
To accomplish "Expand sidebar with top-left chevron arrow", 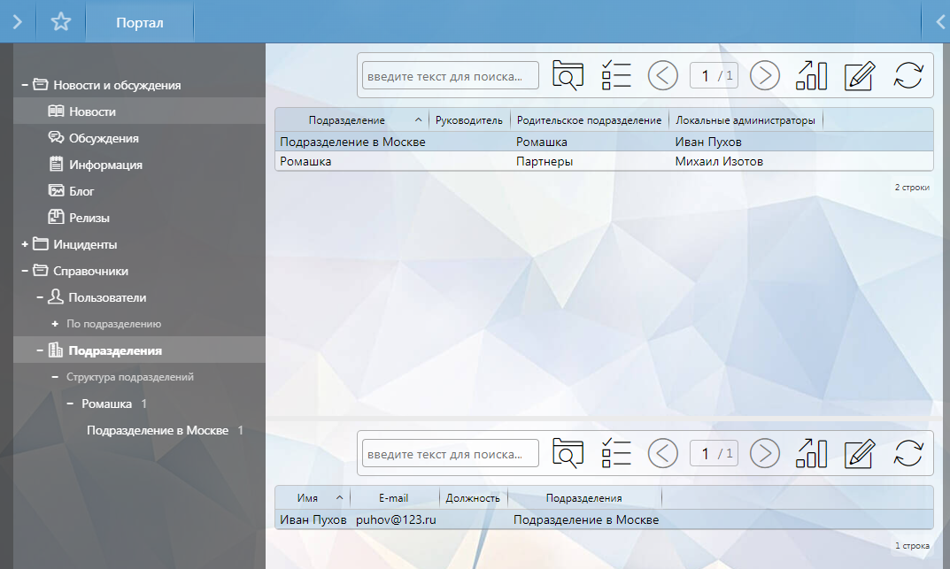I will point(17,22).
